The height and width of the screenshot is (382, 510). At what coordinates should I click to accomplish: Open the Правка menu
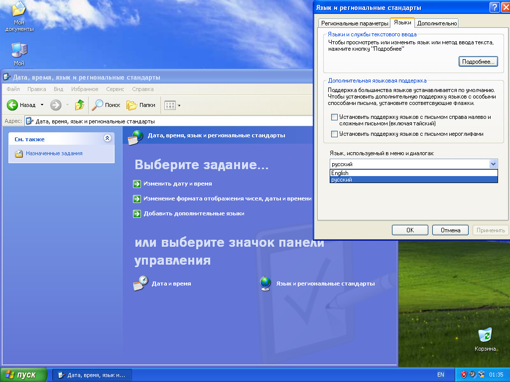coord(36,89)
